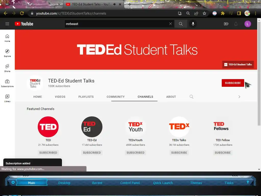Open the channel VIDEOS tab
The width and height of the screenshot is (261, 196).
click(x=60, y=97)
